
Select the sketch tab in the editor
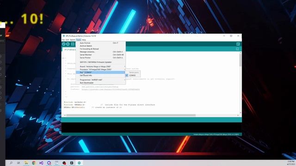click(69, 49)
